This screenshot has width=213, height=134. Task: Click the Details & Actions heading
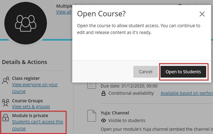point(24,62)
